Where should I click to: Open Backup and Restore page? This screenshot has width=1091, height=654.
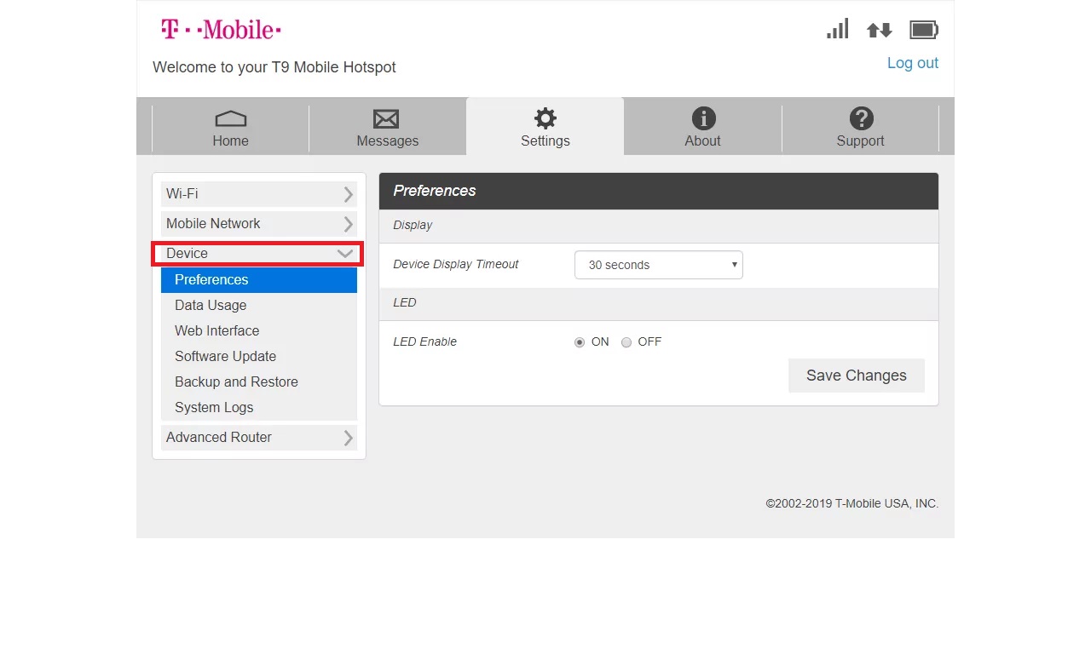pos(259,382)
